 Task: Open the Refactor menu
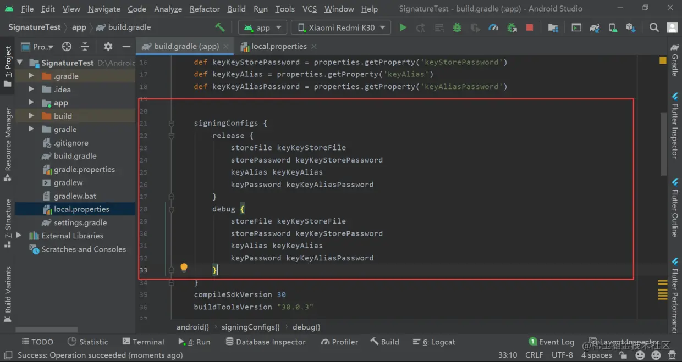point(205,9)
